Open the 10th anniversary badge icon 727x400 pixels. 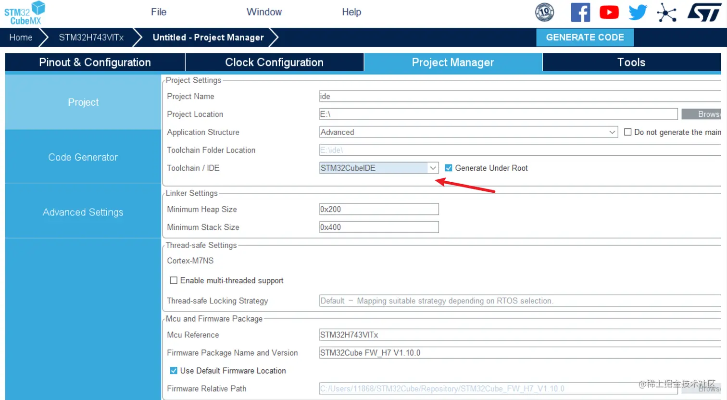click(x=544, y=12)
